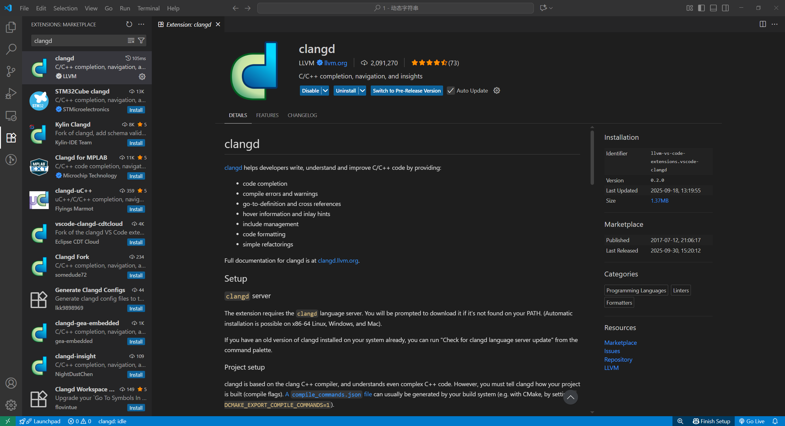
Task: Toggle the primary side bar layout
Action: pos(701,8)
